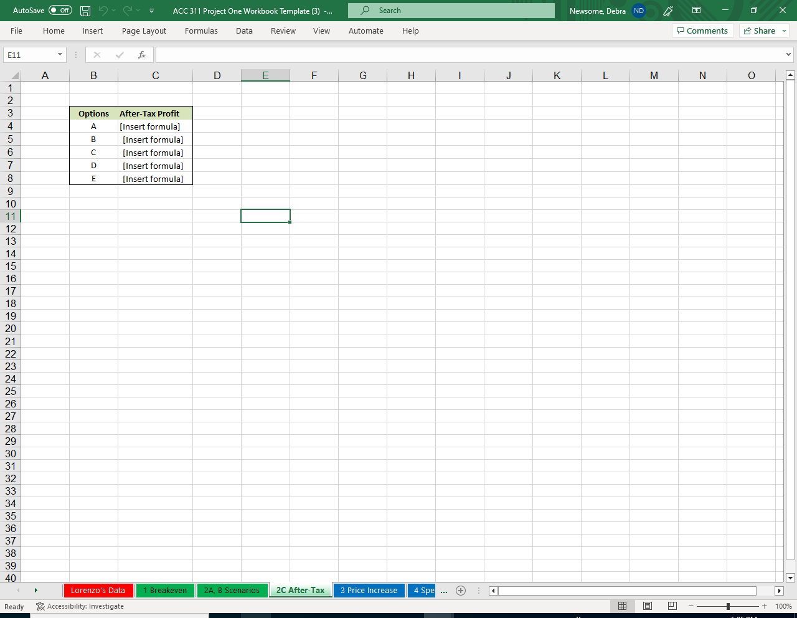797x618 pixels.
Task: Click the ND account avatar
Action: [x=639, y=11]
